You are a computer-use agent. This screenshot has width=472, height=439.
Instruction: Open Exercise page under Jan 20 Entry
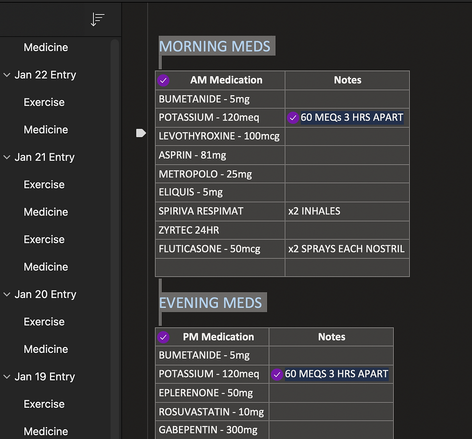pyautogui.click(x=44, y=322)
